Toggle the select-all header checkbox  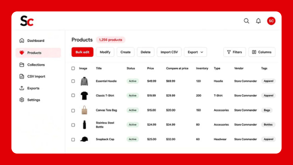[x=73, y=68]
